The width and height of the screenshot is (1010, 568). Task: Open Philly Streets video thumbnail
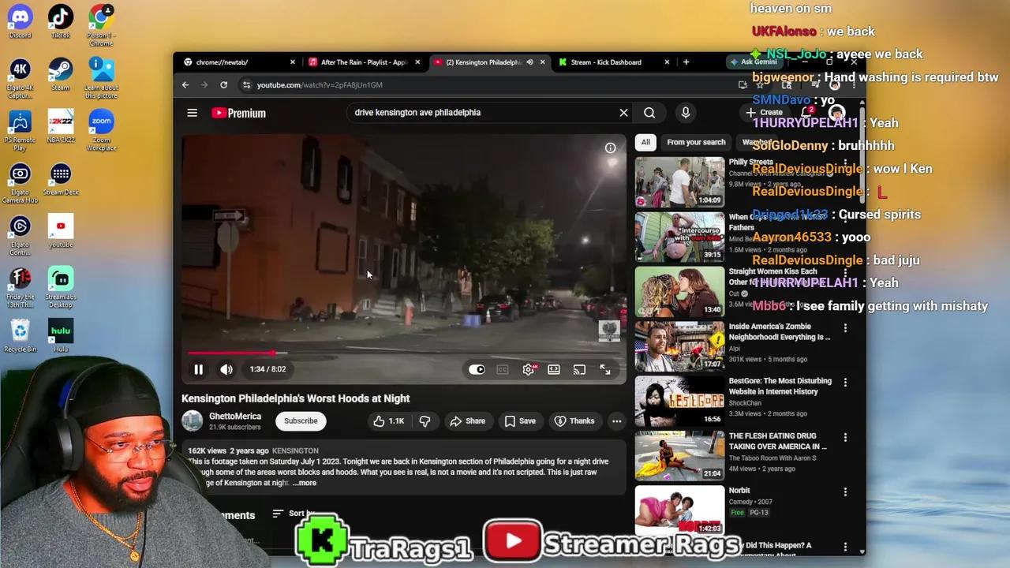coord(679,182)
